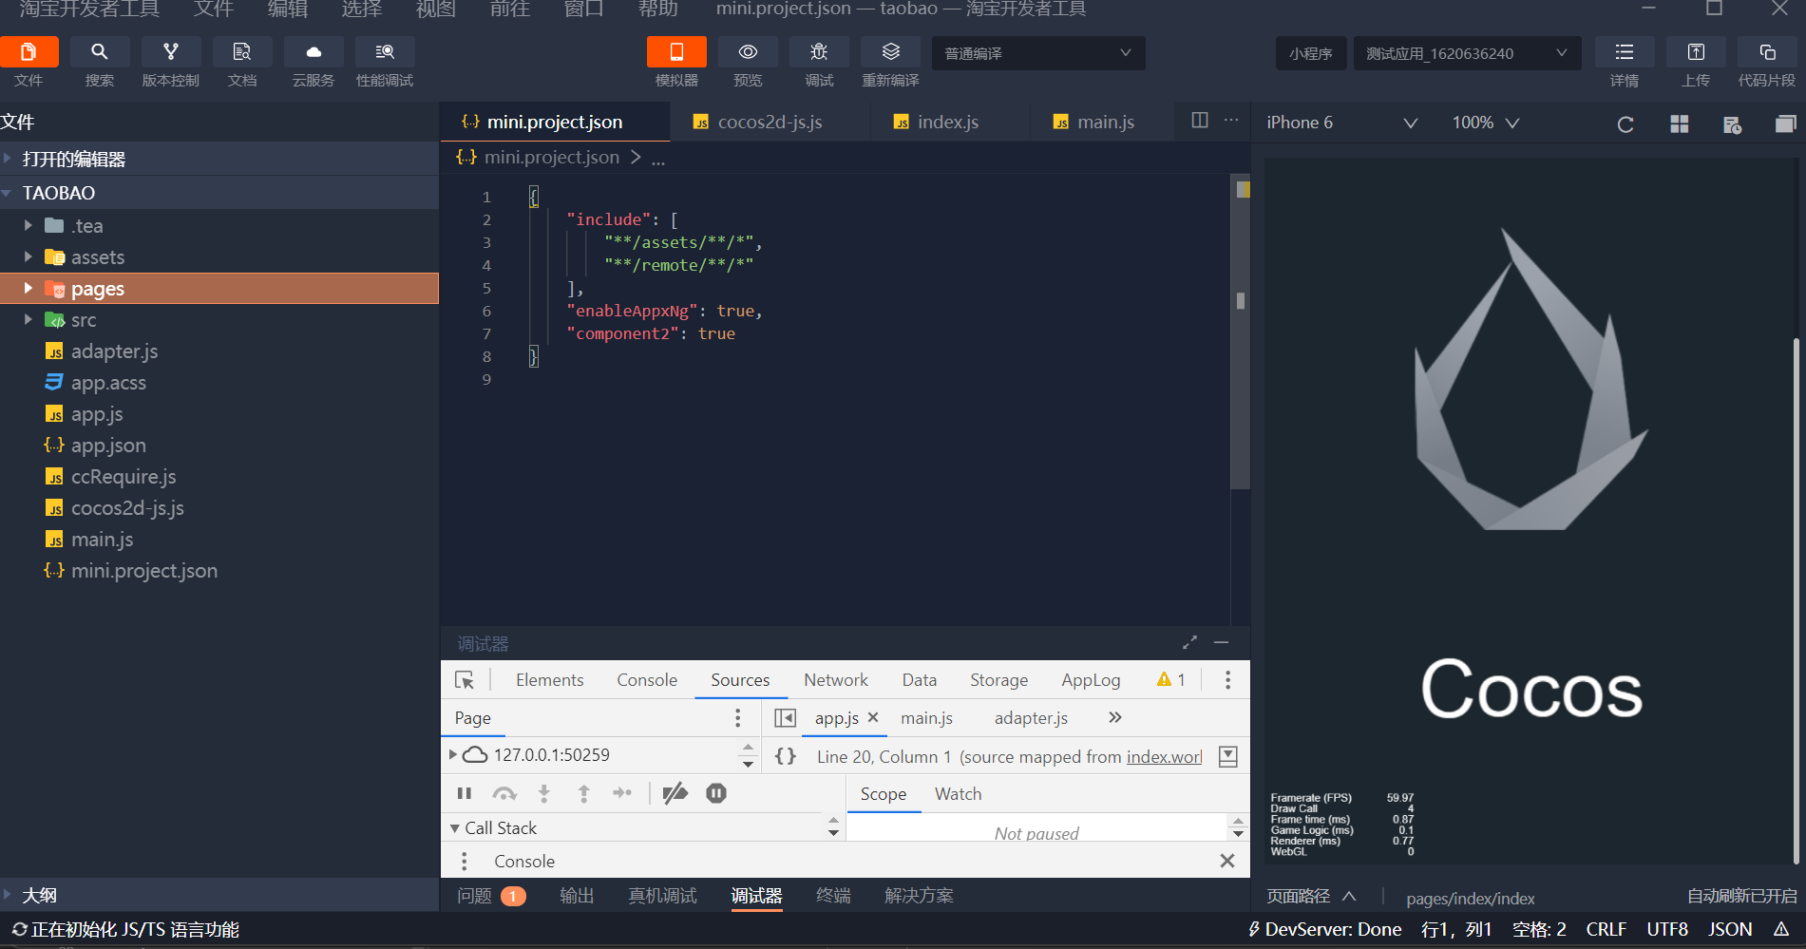Screen dimensions: 1806x949
Task: Click the devtools warning count badge
Action: click(x=1170, y=680)
